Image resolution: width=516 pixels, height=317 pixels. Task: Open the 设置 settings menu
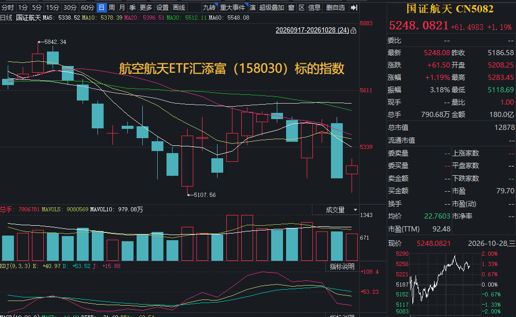(x=162, y=8)
